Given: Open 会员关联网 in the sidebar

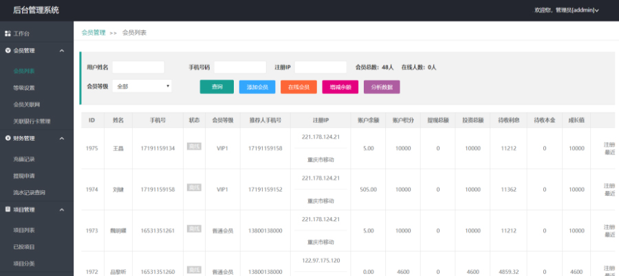Looking at the screenshot, I should coord(27,104).
